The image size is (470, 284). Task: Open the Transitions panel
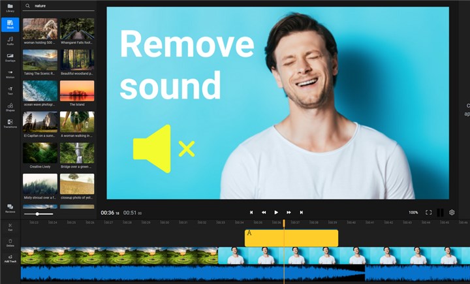(x=10, y=123)
